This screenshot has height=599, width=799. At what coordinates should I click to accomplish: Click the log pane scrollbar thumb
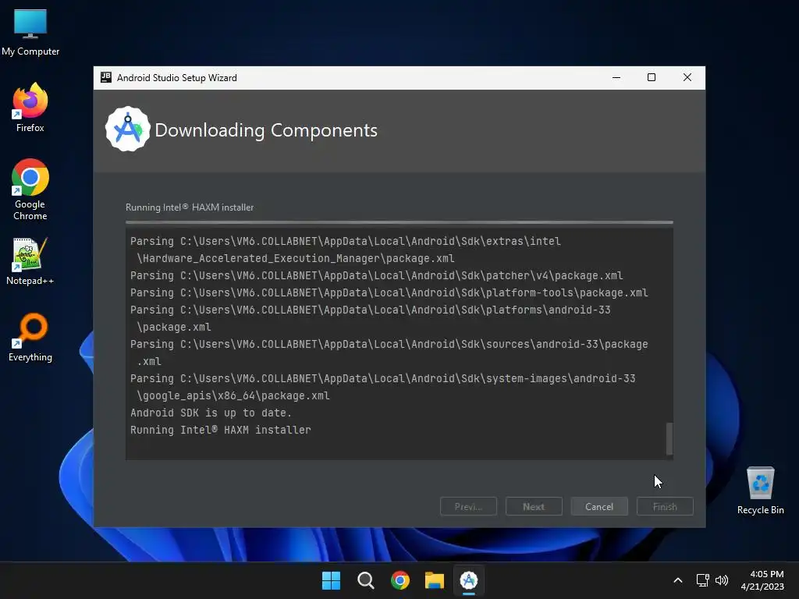point(669,438)
